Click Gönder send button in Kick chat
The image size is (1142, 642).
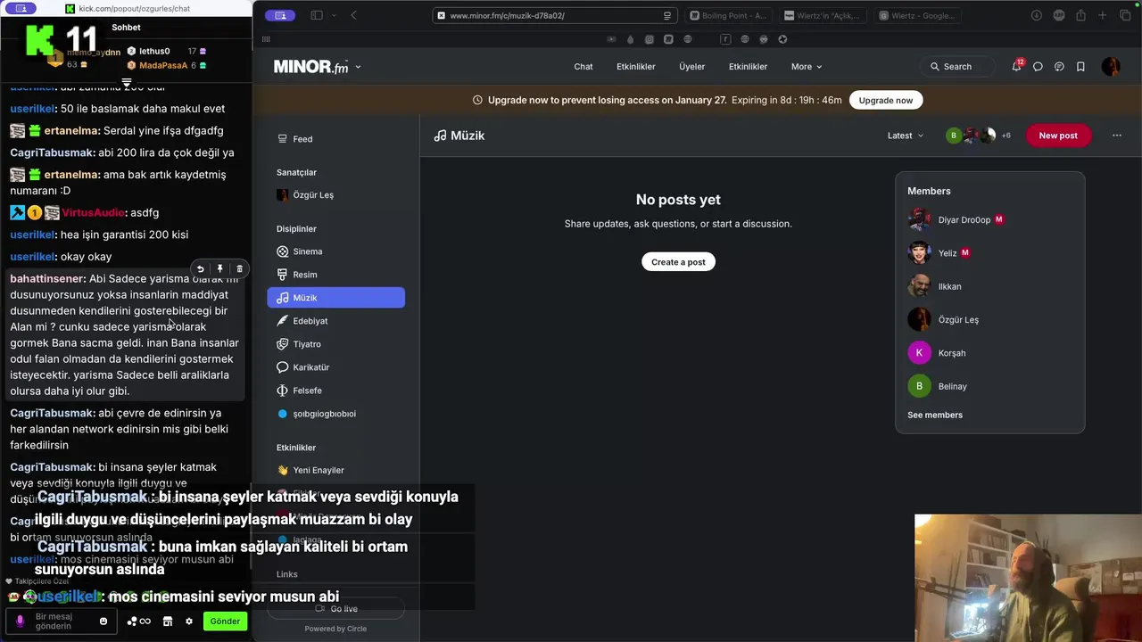tap(225, 621)
